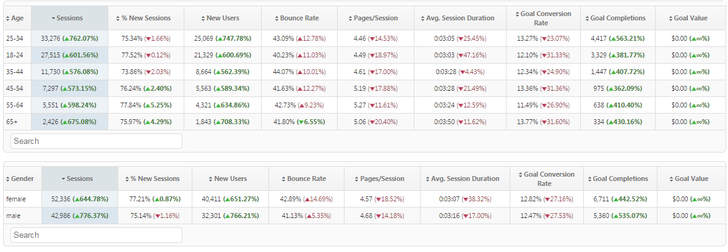Click the sort icon beside the Age header

[7, 19]
